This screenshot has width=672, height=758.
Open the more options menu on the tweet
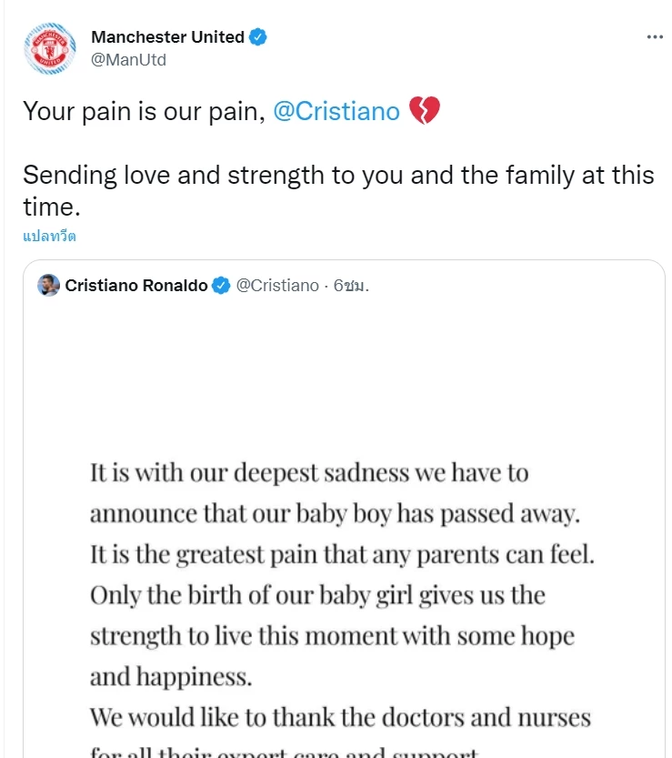pyautogui.click(x=654, y=36)
